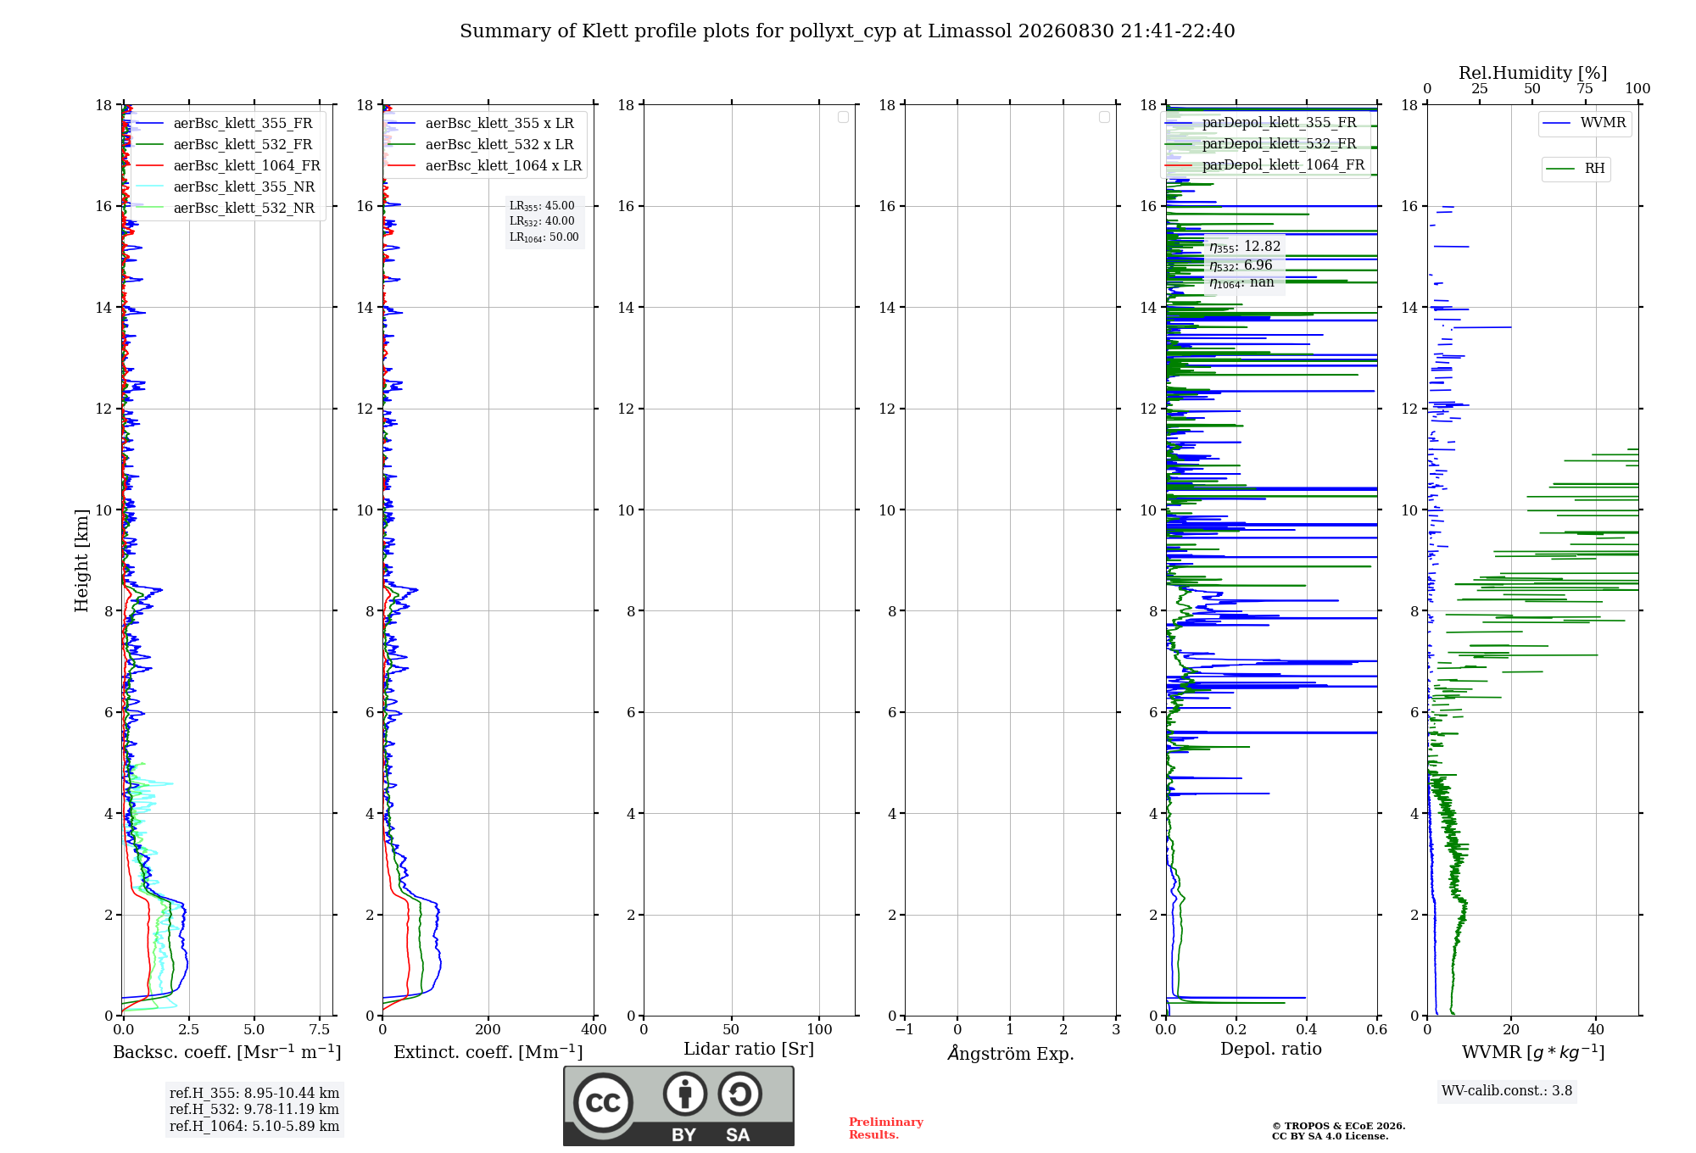Click the −1 tick on Ångström axis
1696x1153 pixels.
click(x=905, y=1030)
